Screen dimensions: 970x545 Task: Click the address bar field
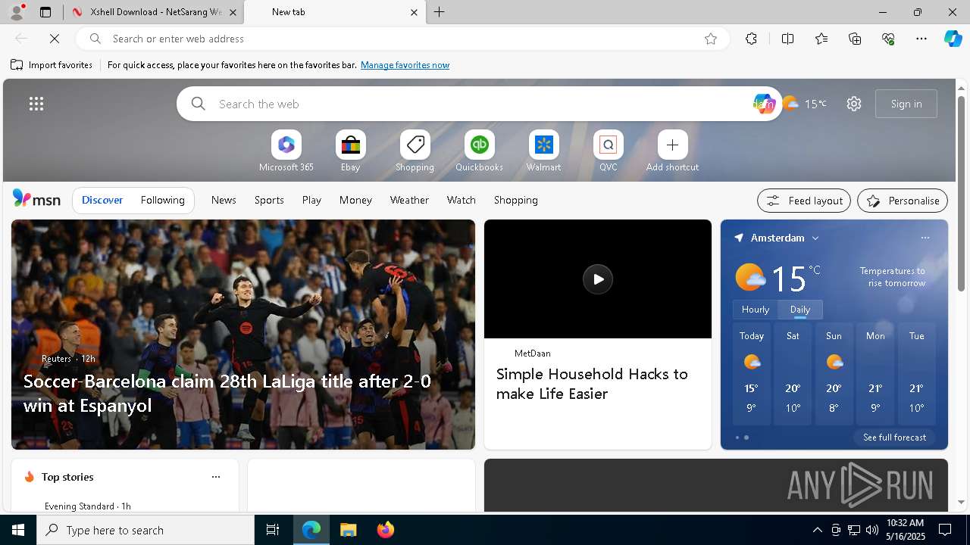[x=402, y=39]
